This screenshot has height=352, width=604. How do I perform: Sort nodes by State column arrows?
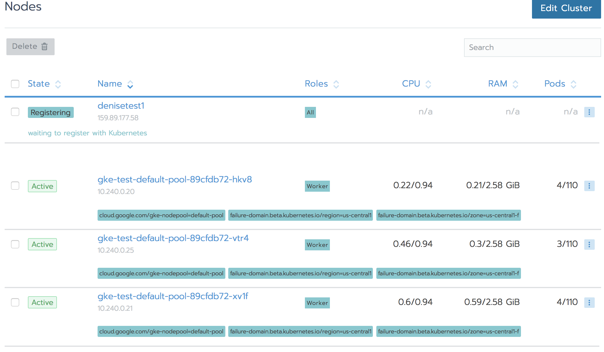58,84
